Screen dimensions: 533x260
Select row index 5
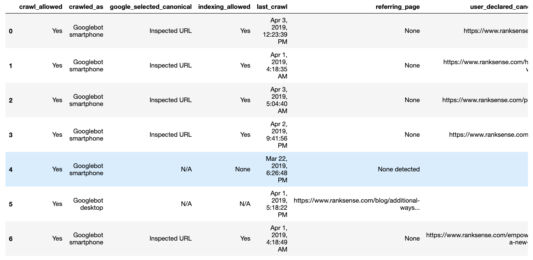[11, 204]
